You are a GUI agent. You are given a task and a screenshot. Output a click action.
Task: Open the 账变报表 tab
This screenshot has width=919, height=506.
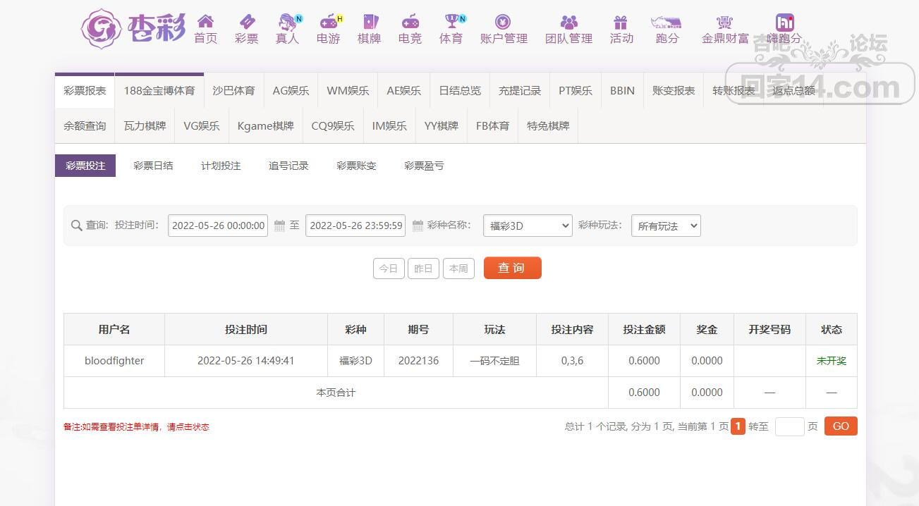pos(673,90)
